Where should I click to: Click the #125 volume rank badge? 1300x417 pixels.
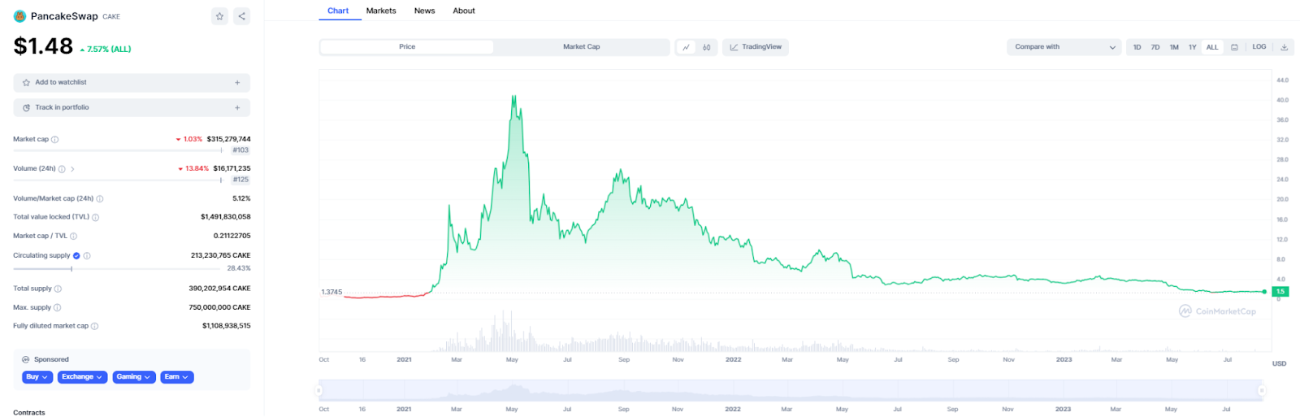point(240,180)
